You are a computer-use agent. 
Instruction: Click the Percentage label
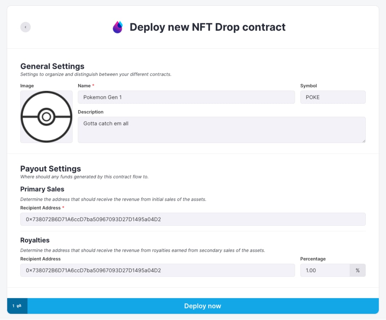coord(313,259)
